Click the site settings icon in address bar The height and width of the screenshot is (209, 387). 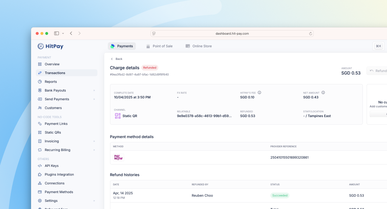point(154,34)
